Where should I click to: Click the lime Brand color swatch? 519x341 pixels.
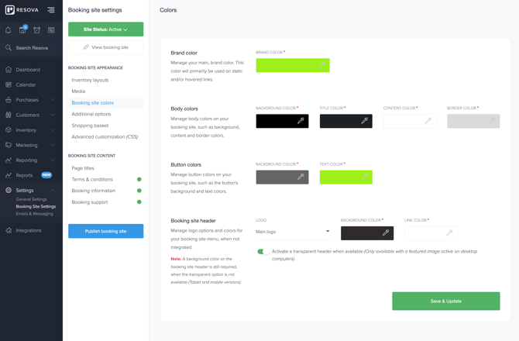coord(293,65)
